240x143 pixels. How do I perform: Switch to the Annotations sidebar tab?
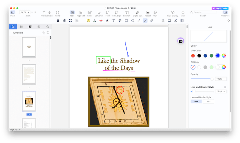click(30, 27)
